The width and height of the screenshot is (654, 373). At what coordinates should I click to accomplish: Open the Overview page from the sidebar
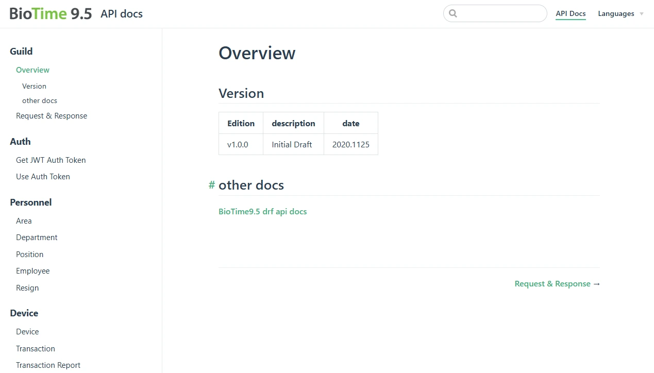tap(32, 70)
